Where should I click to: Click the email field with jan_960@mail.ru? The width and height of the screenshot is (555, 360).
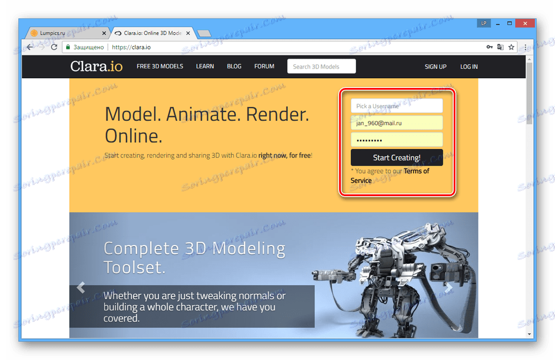tap(397, 122)
